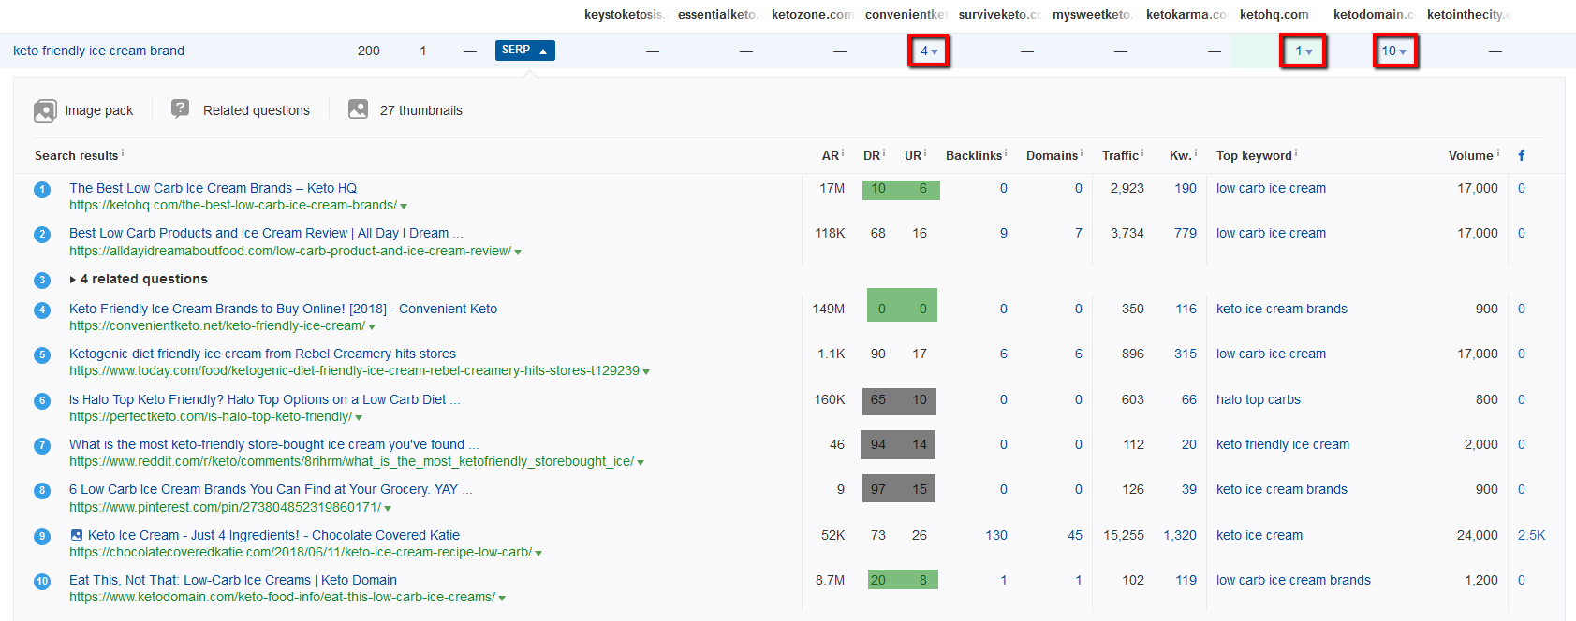Open 'Best Low Carb Products and Ice Cream Review'
The height and width of the screenshot is (621, 1576).
point(266,233)
